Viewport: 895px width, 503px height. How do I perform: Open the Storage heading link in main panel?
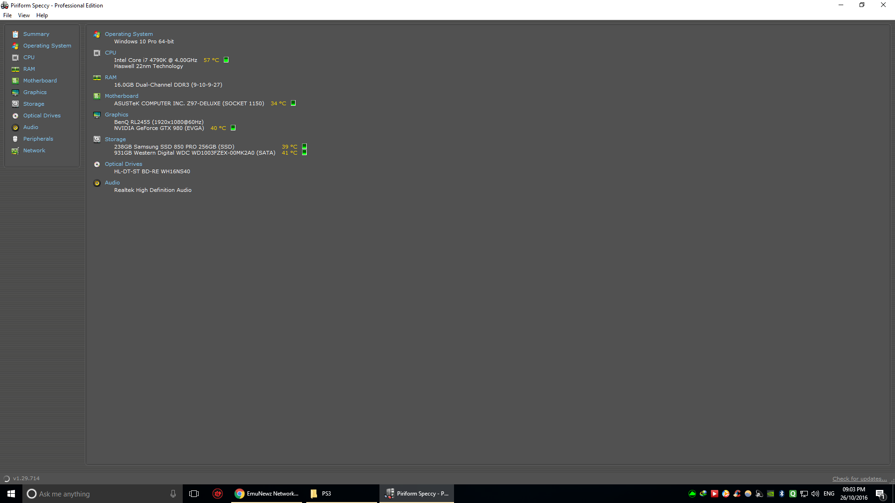pyautogui.click(x=115, y=140)
